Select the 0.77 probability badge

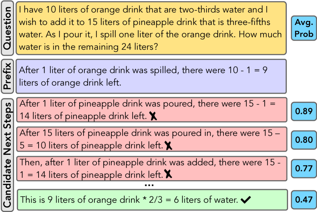click(x=304, y=169)
